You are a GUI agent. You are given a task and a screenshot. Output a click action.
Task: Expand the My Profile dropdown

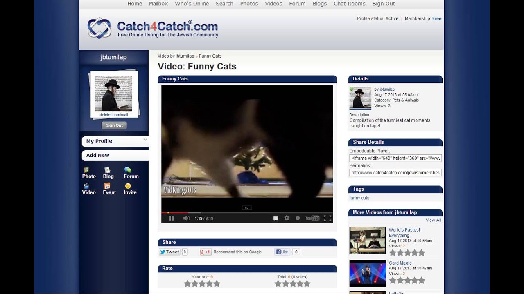point(115,141)
